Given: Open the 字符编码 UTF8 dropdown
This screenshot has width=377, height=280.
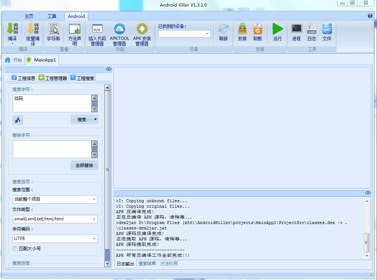Looking at the screenshot, I should point(94,239).
